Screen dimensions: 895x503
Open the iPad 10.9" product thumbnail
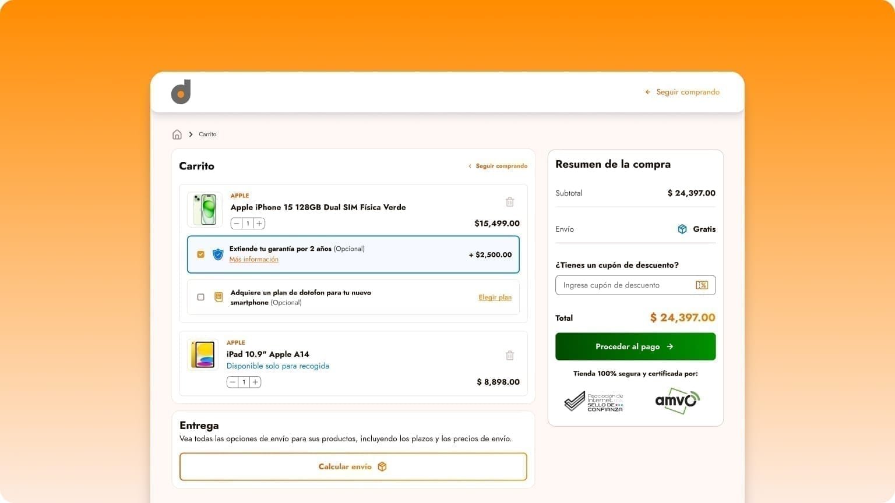pos(203,355)
